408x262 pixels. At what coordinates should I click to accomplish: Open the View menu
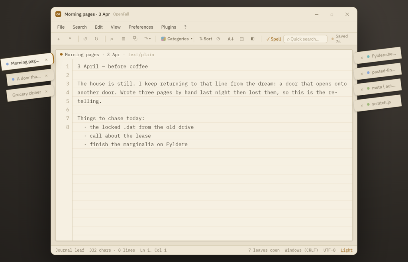click(x=116, y=27)
